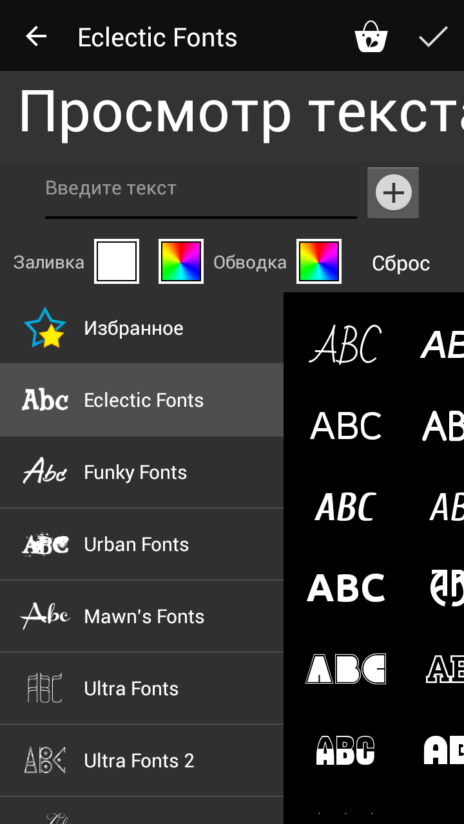Select Ultra Fonts 2 category
Image resolution: width=464 pixels, height=824 pixels.
click(x=142, y=760)
